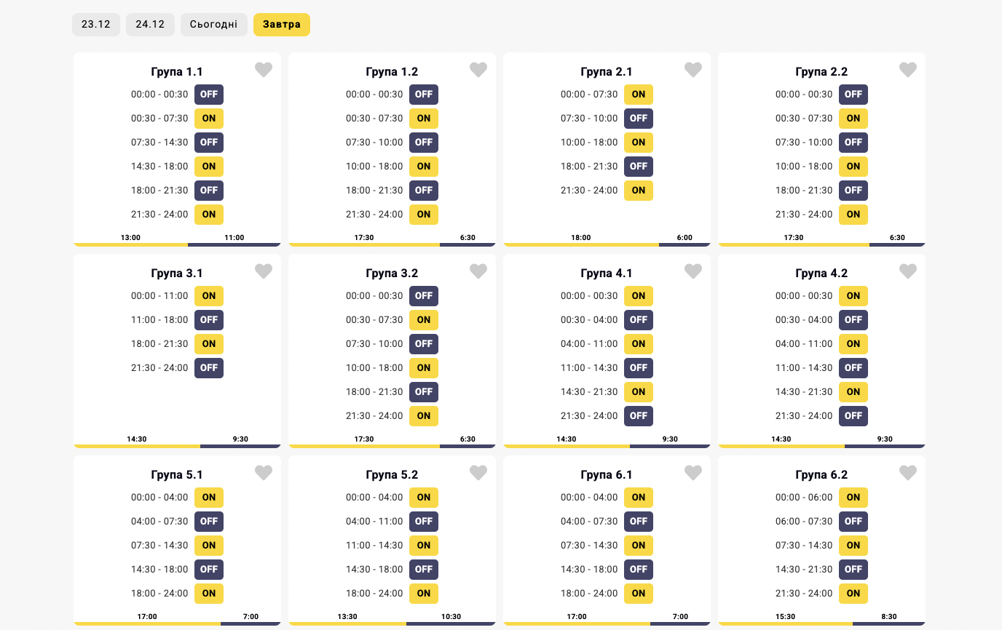Favorite Група 3.1 via heart icon
The image size is (1002, 630).
tap(264, 271)
